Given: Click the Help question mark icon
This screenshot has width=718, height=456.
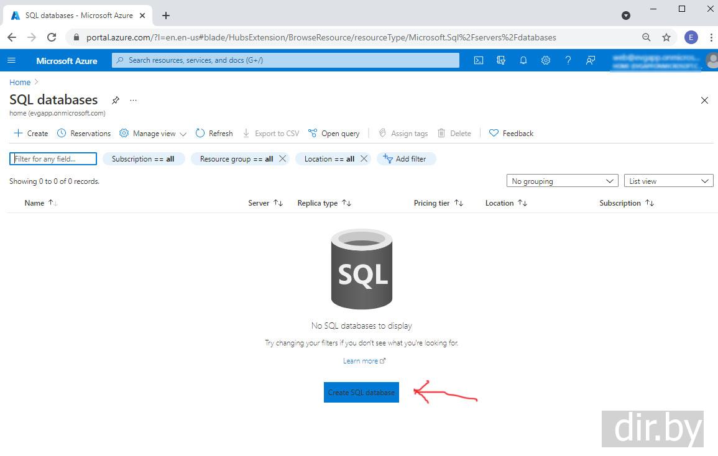Looking at the screenshot, I should [568, 60].
